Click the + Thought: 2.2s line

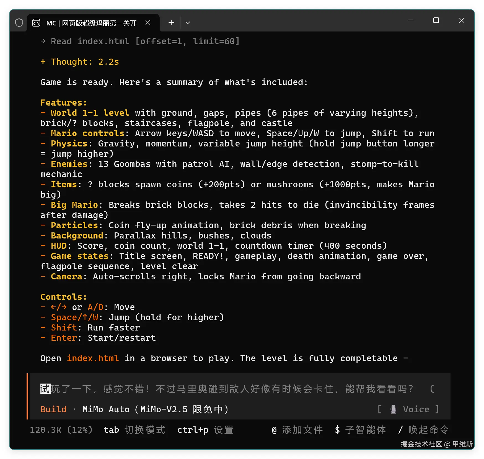tap(80, 62)
